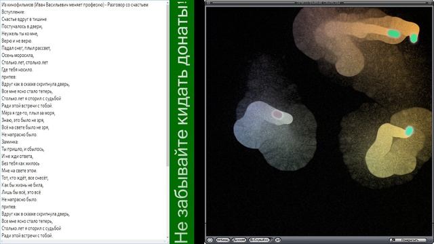Click the round arrow icon after the pill buttons
The height and width of the screenshot is (244, 434).
pyautogui.click(x=277, y=240)
